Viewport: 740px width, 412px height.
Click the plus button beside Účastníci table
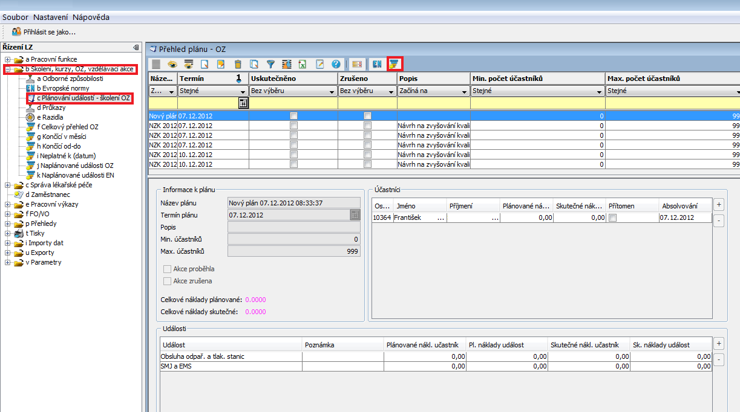[x=719, y=204]
